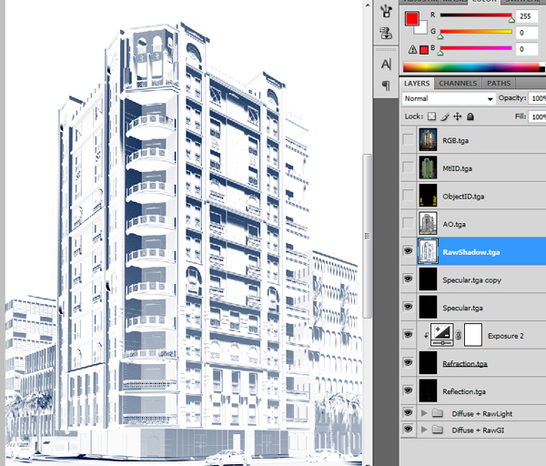Screen dimensions: 546x466
Task: Show the RGB.tga layer
Action: pyautogui.click(x=408, y=140)
